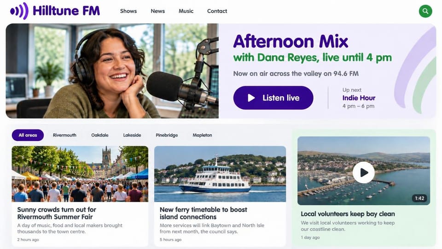Open the Shows menu

[x=128, y=11]
